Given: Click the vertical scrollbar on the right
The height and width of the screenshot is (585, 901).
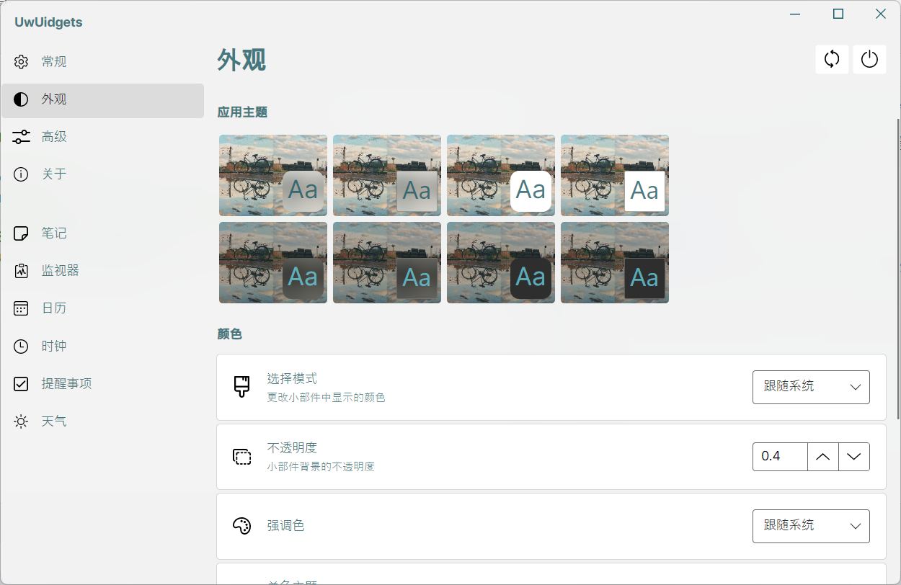Looking at the screenshot, I should [x=897, y=268].
